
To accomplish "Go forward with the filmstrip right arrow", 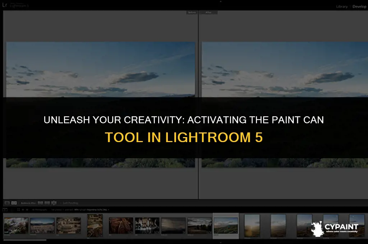I will 27,210.
